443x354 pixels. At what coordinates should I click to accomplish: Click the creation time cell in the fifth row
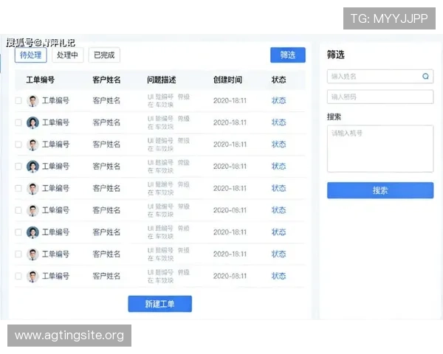(230, 188)
